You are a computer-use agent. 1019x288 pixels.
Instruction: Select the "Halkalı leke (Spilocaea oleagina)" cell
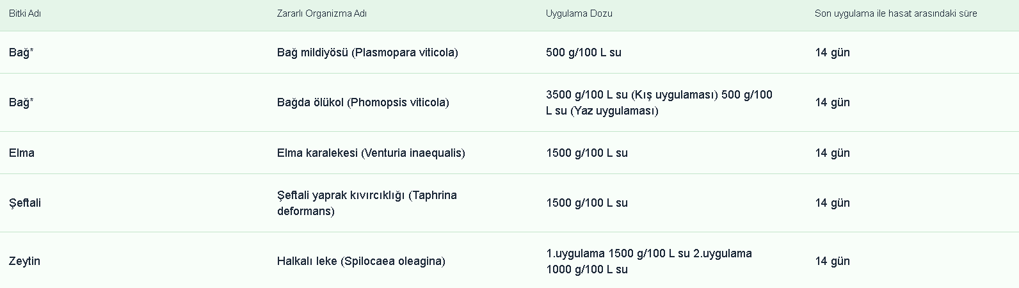(x=361, y=261)
